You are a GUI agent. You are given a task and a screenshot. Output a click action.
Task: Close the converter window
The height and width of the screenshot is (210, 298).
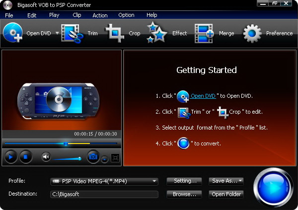pos(286,3)
